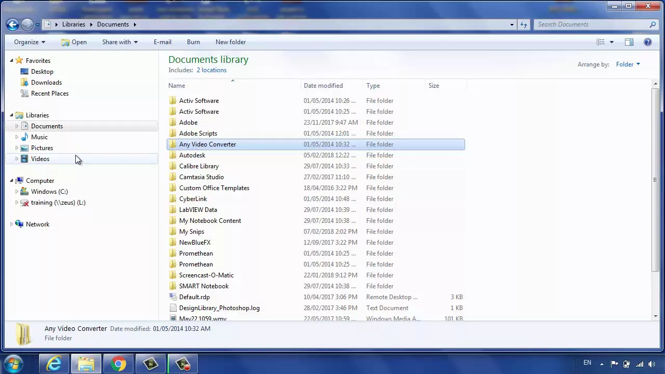Click the Windows (C:) drive icon

point(24,192)
